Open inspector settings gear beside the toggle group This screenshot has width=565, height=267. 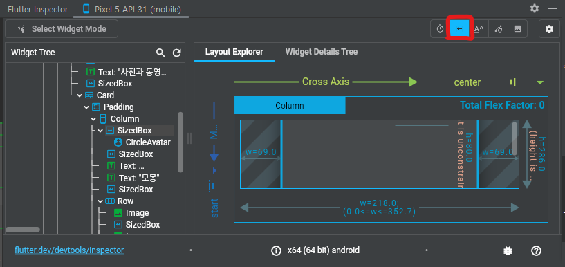pos(549,29)
